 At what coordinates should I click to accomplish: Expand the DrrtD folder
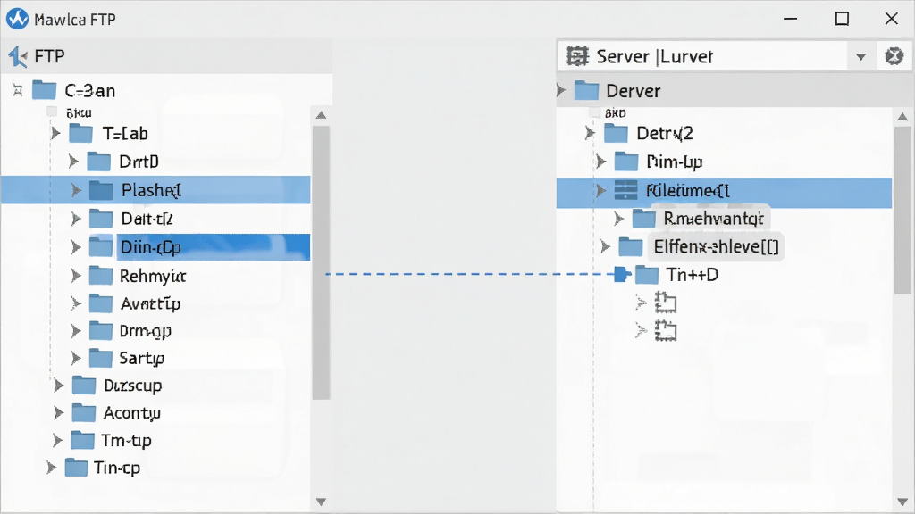click(x=73, y=162)
